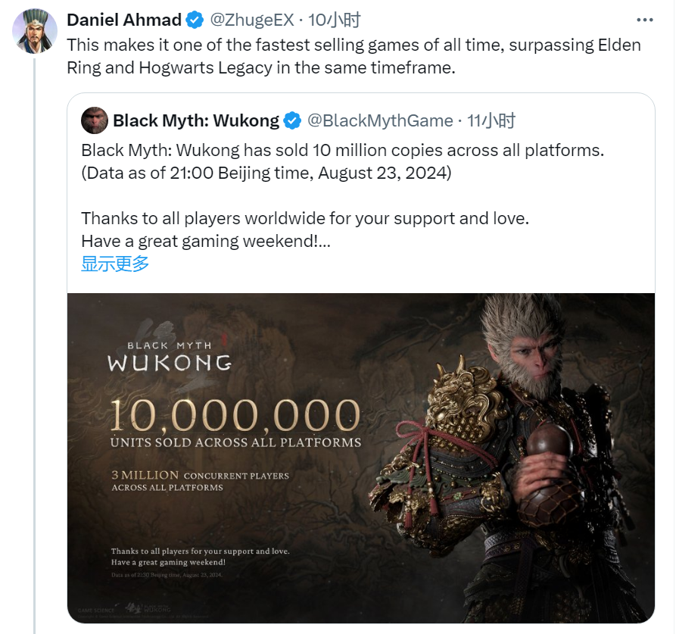Click the Game Science logo in image corner
The height and width of the screenshot is (634, 676).
coord(96,611)
